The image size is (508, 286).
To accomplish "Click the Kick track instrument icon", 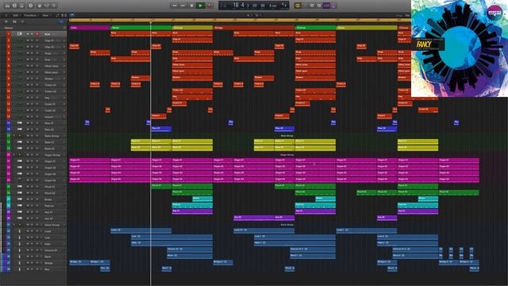I will click(19, 34).
